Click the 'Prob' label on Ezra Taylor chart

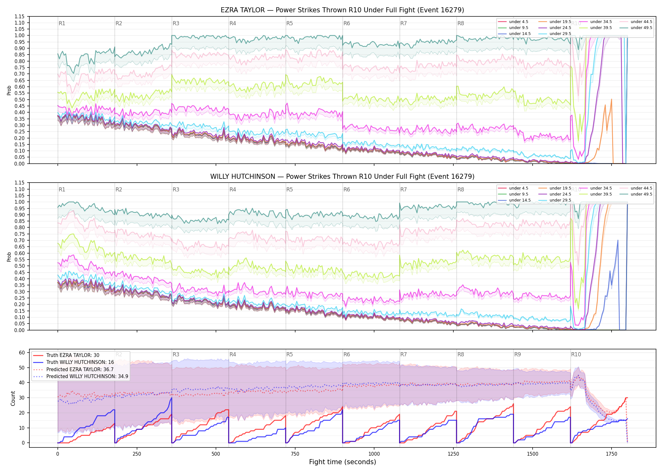tap(9, 90)
